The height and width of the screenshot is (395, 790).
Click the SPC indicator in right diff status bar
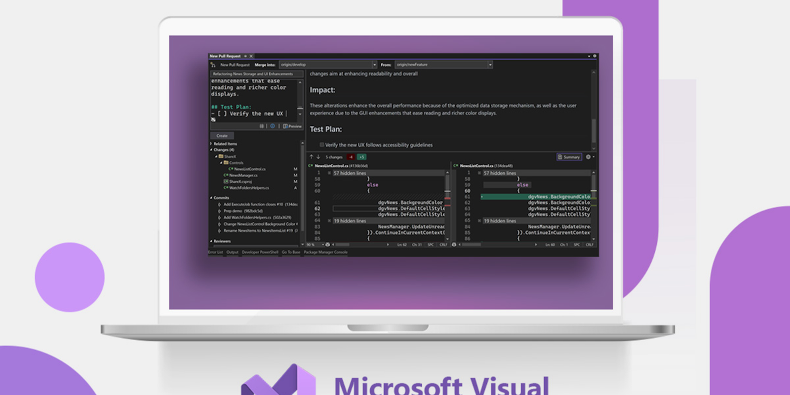pos(576,245)
